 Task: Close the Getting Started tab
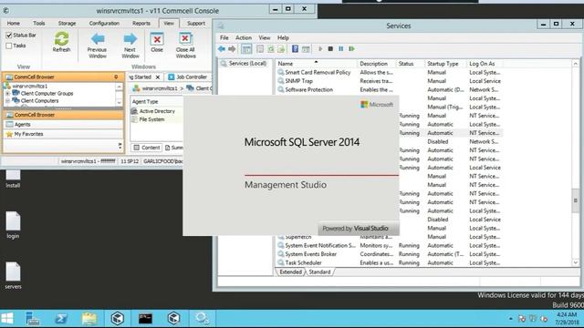(x=158, y=77)
